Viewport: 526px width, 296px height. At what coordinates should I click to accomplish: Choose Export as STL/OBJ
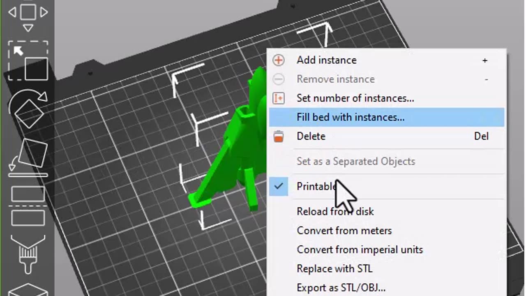386,287
